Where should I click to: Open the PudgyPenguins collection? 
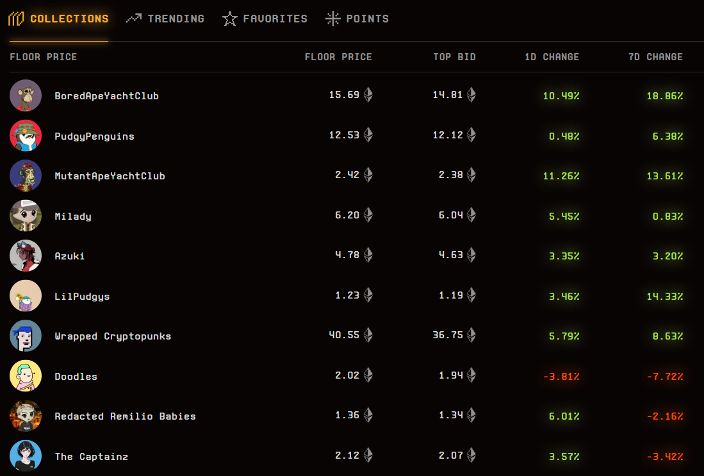coord(94,136)
